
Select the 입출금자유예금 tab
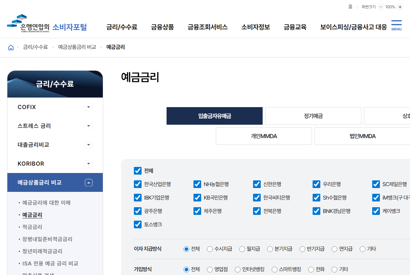tap(215, 116)
